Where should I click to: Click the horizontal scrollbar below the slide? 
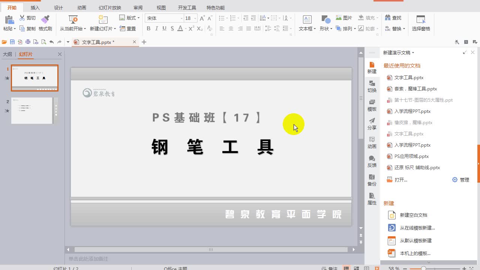pos(211,249)
